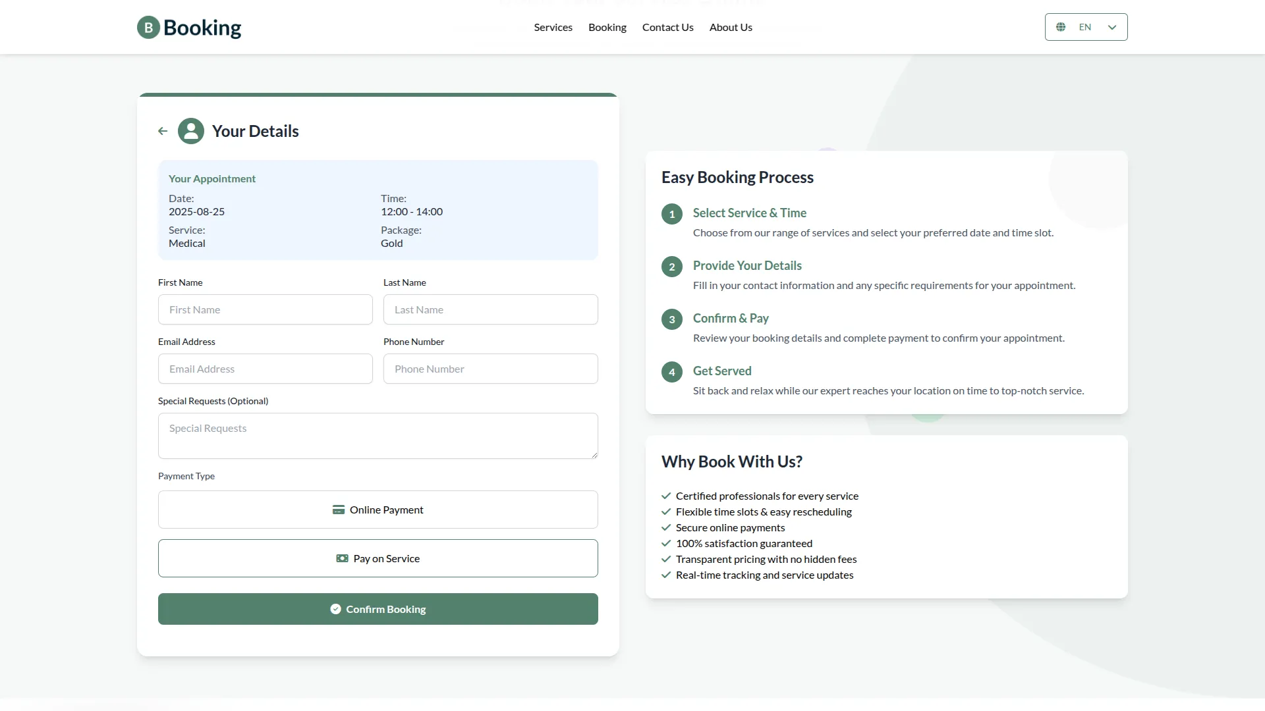Select Online Payment option

(x=378, y=510)
